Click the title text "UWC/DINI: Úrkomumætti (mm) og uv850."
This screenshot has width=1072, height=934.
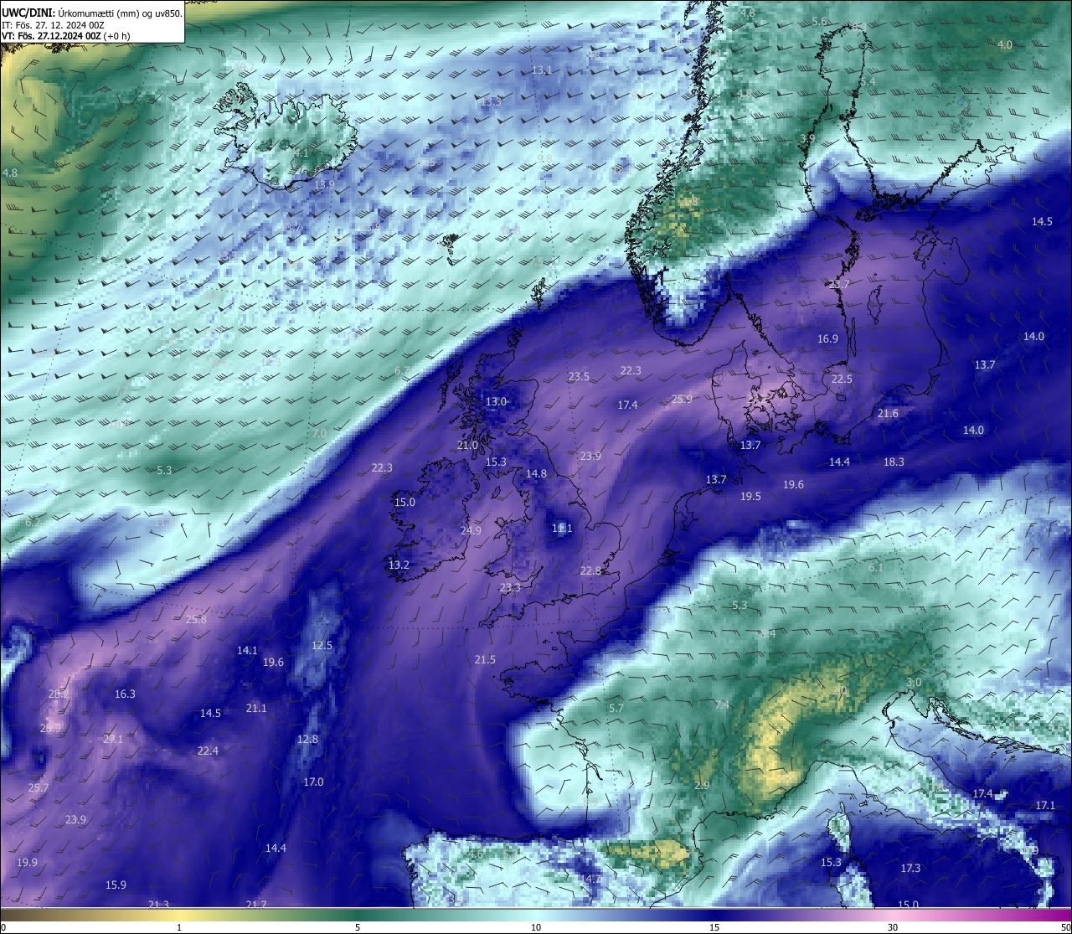pyautogui.click(x=92, y=13)
